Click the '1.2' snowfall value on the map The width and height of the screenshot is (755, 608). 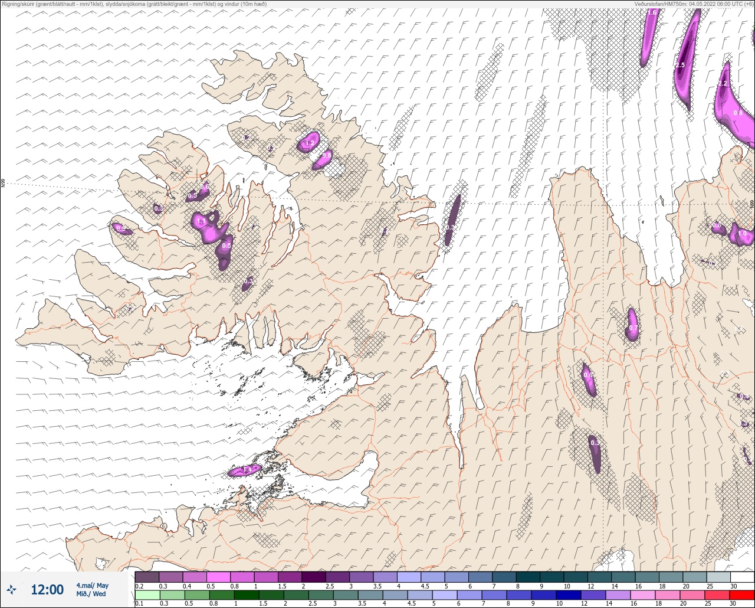[x=310, y=143]
